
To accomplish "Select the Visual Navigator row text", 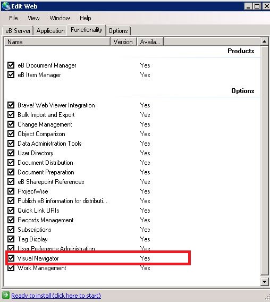I will pyautogui.click(x=38, y=258).
